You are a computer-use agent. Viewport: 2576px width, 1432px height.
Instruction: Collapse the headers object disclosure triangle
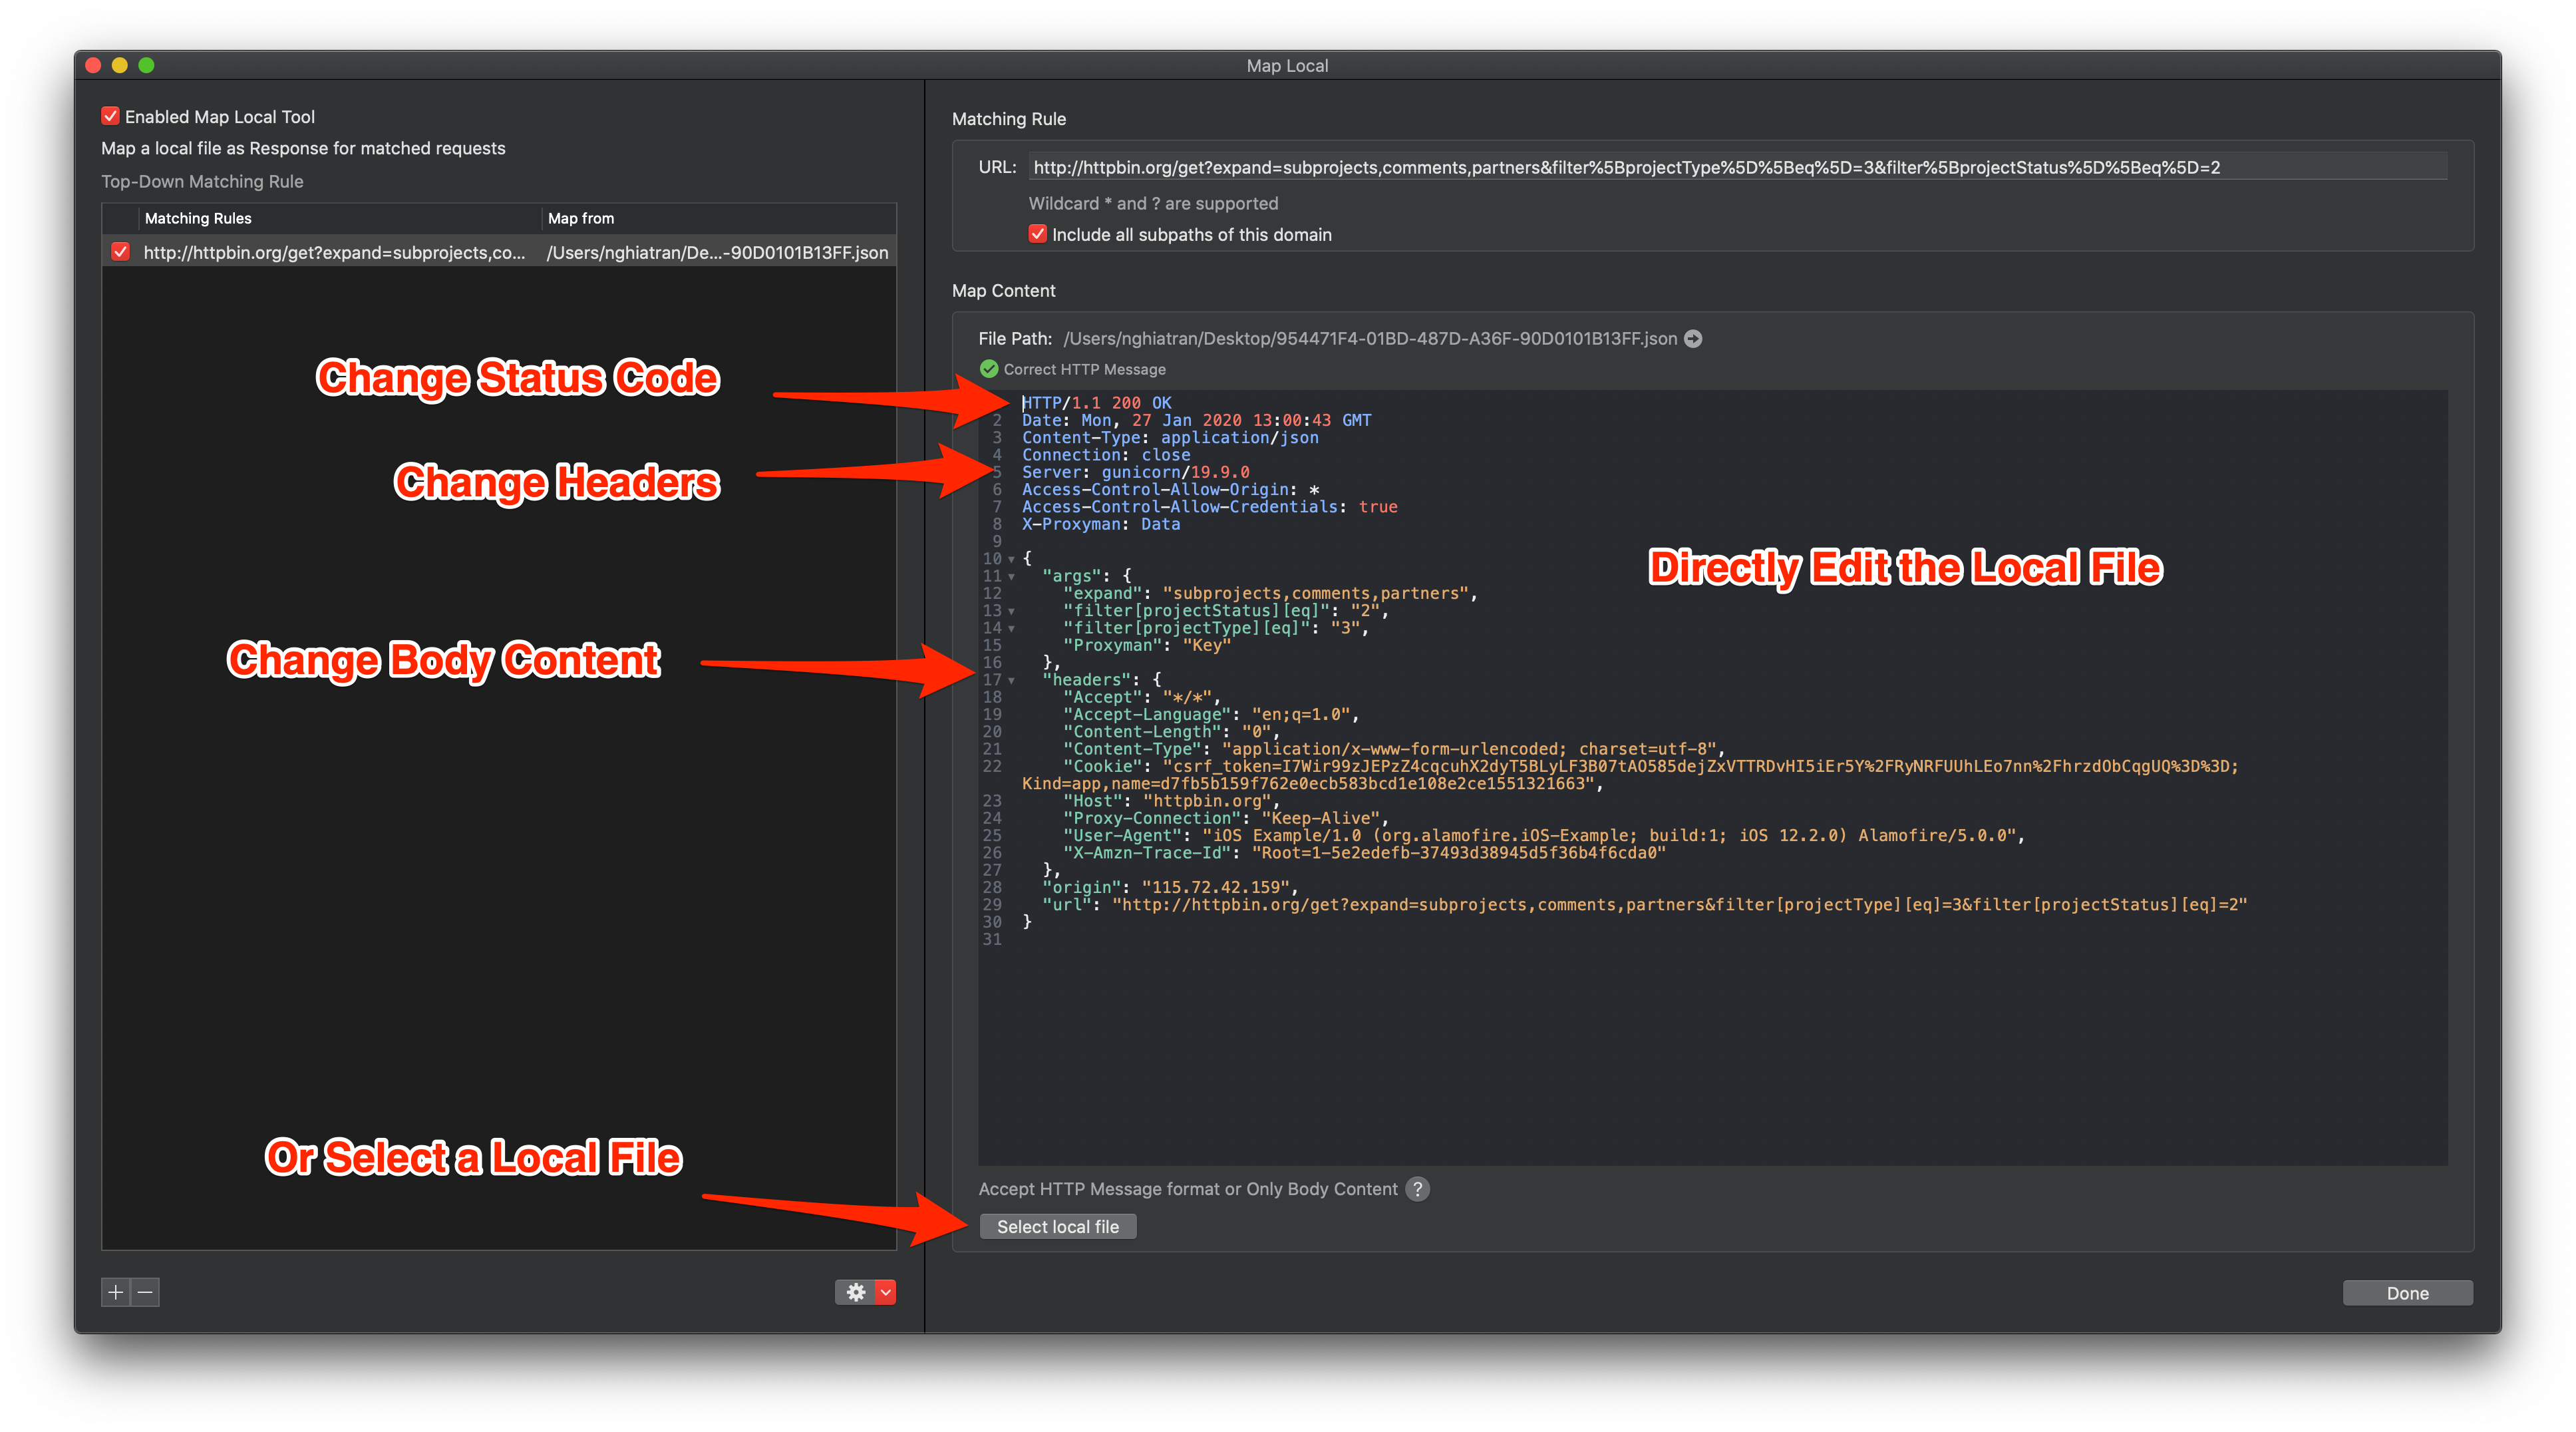coord(1011,680)
